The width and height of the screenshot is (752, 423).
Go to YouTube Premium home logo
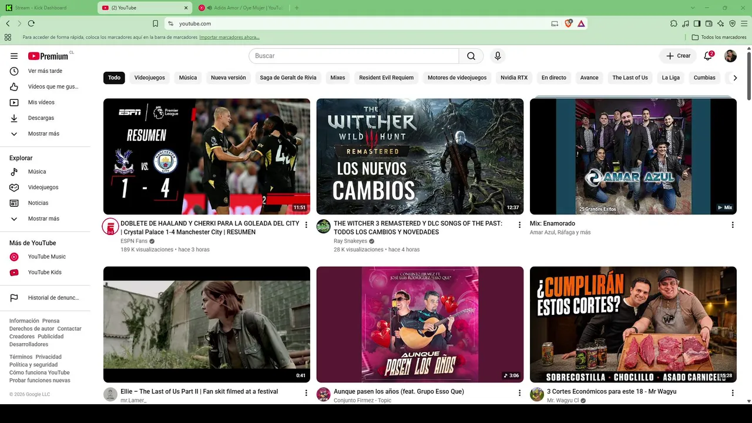(49, 56)
